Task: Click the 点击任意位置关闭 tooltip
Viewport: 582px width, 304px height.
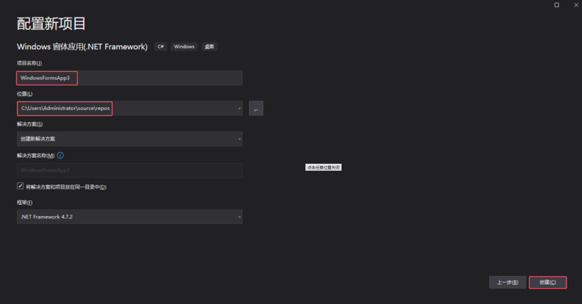Action: 323,167
